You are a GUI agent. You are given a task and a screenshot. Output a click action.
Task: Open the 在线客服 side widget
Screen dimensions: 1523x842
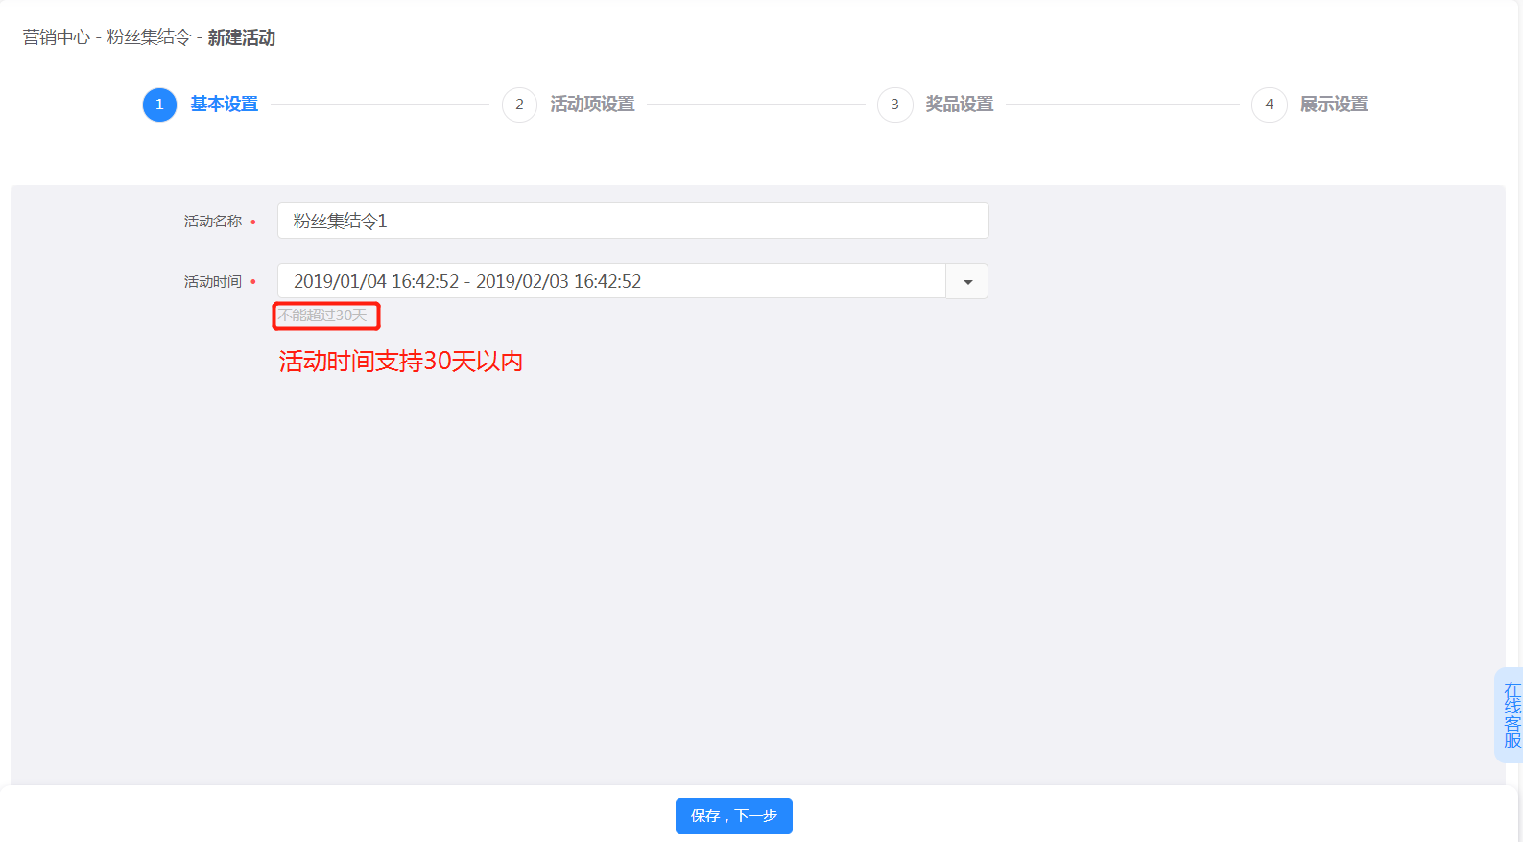point(1511,715)
